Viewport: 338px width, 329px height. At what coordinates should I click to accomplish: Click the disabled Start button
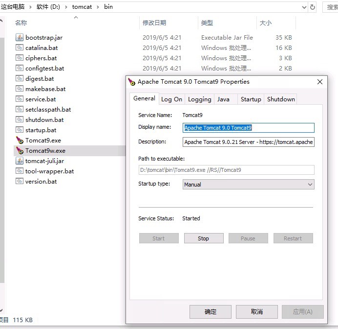pyautogui.click(x=159, y=238)
